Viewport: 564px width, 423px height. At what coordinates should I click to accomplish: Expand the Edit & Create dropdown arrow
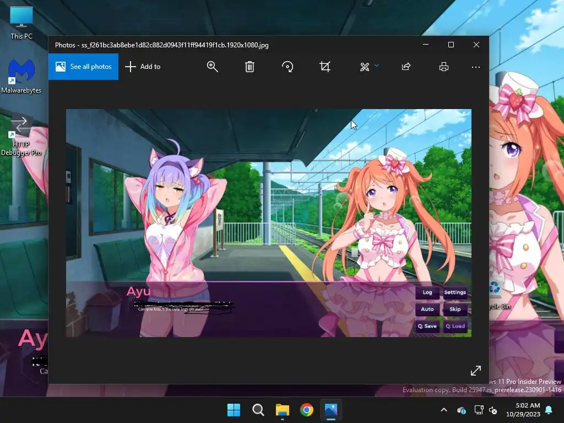pyautogui.click(x=377, y=66)
